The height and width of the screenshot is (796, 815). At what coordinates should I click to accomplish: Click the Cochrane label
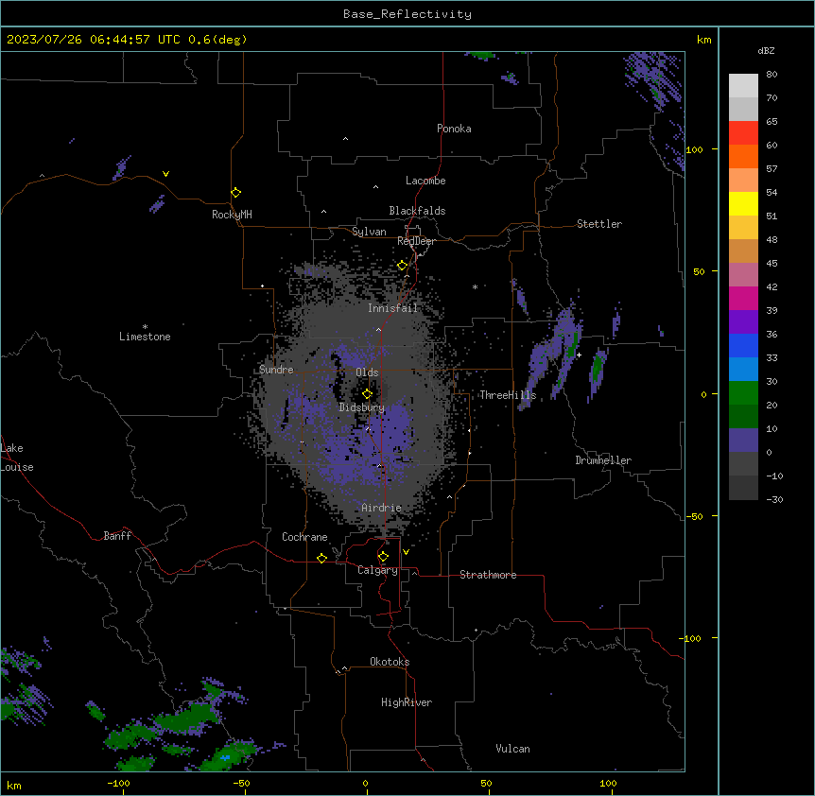(304, 537)
